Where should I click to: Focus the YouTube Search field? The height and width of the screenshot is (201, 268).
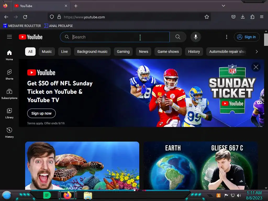point(115,37)
